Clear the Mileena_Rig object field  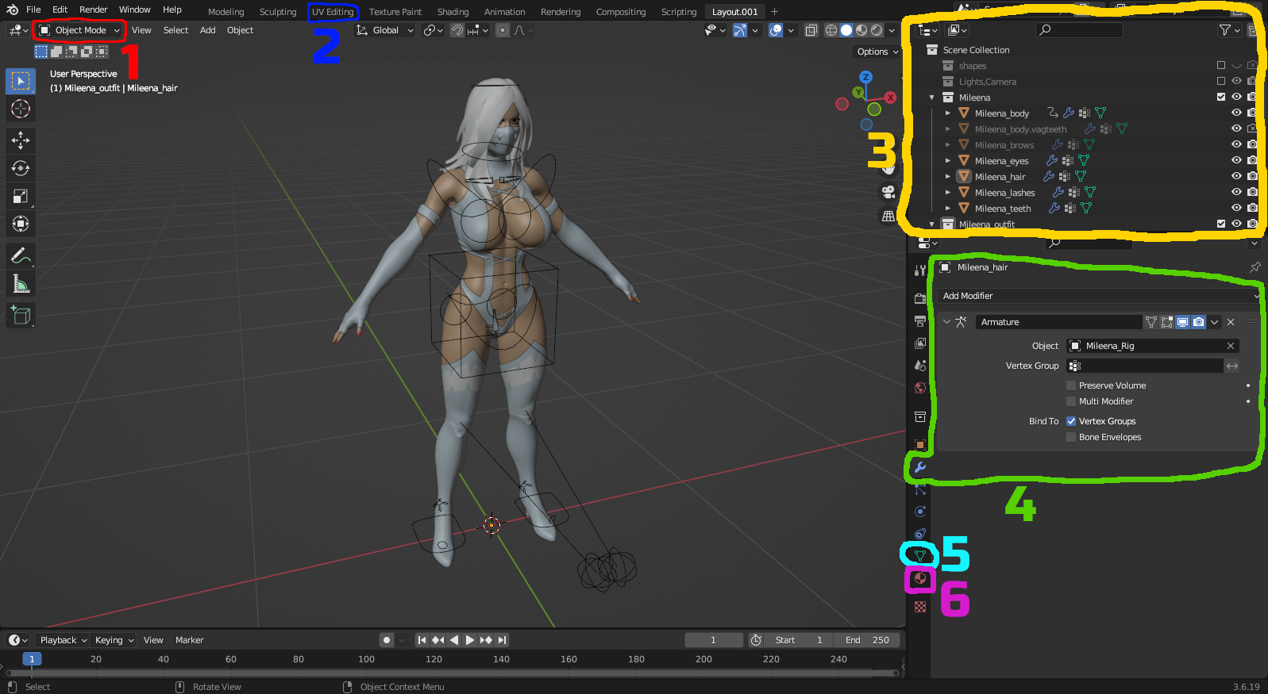coord(1231,346)
